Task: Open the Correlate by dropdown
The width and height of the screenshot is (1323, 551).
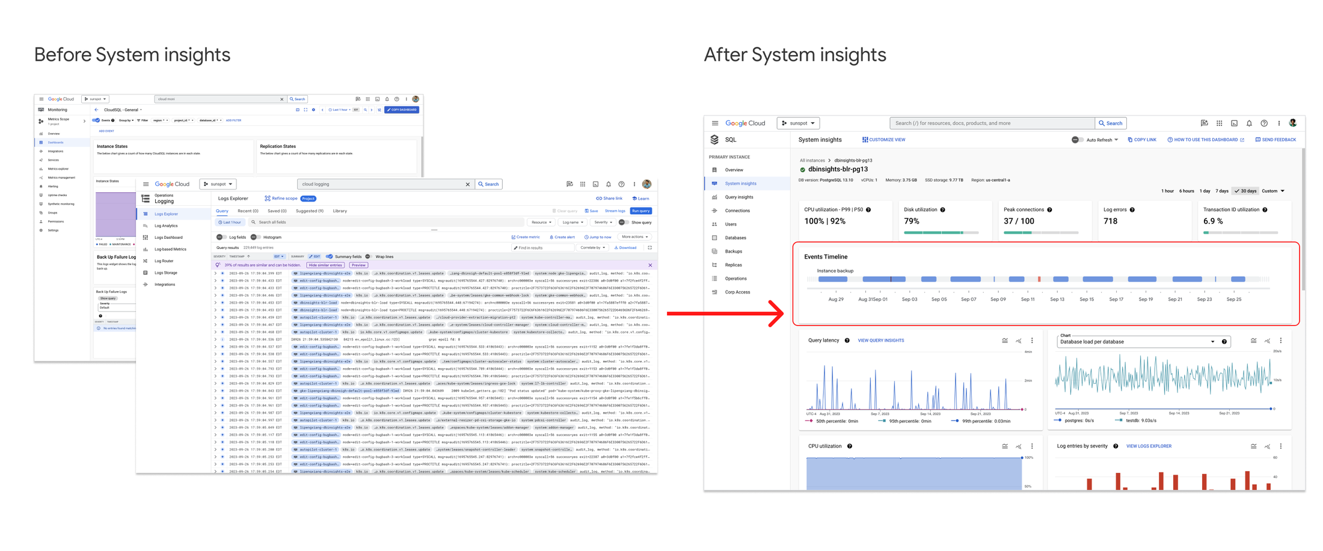Action: tap(592, 248)
